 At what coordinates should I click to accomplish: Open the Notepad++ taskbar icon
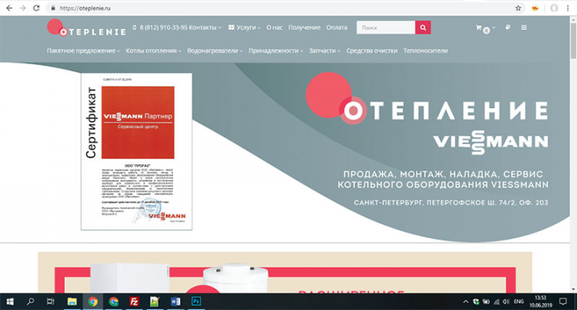pyautogui.click(x=155, y=301)
